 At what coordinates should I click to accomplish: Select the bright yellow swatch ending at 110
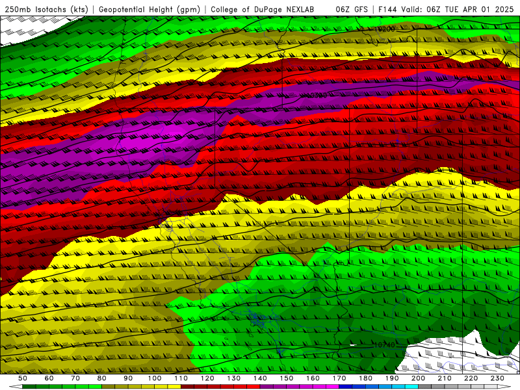(x=174, y=387)
